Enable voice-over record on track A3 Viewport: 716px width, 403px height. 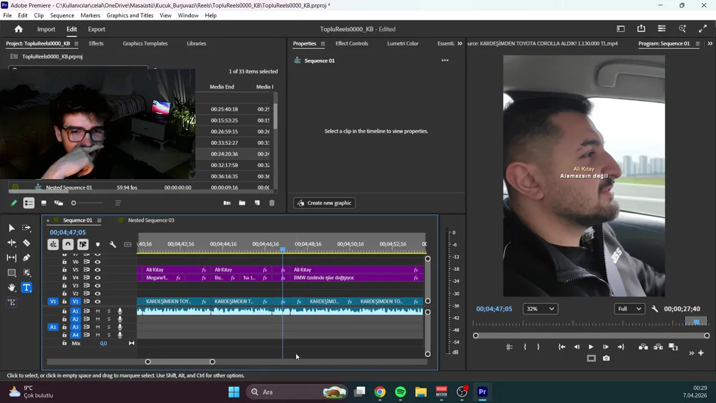click(120, 327)
